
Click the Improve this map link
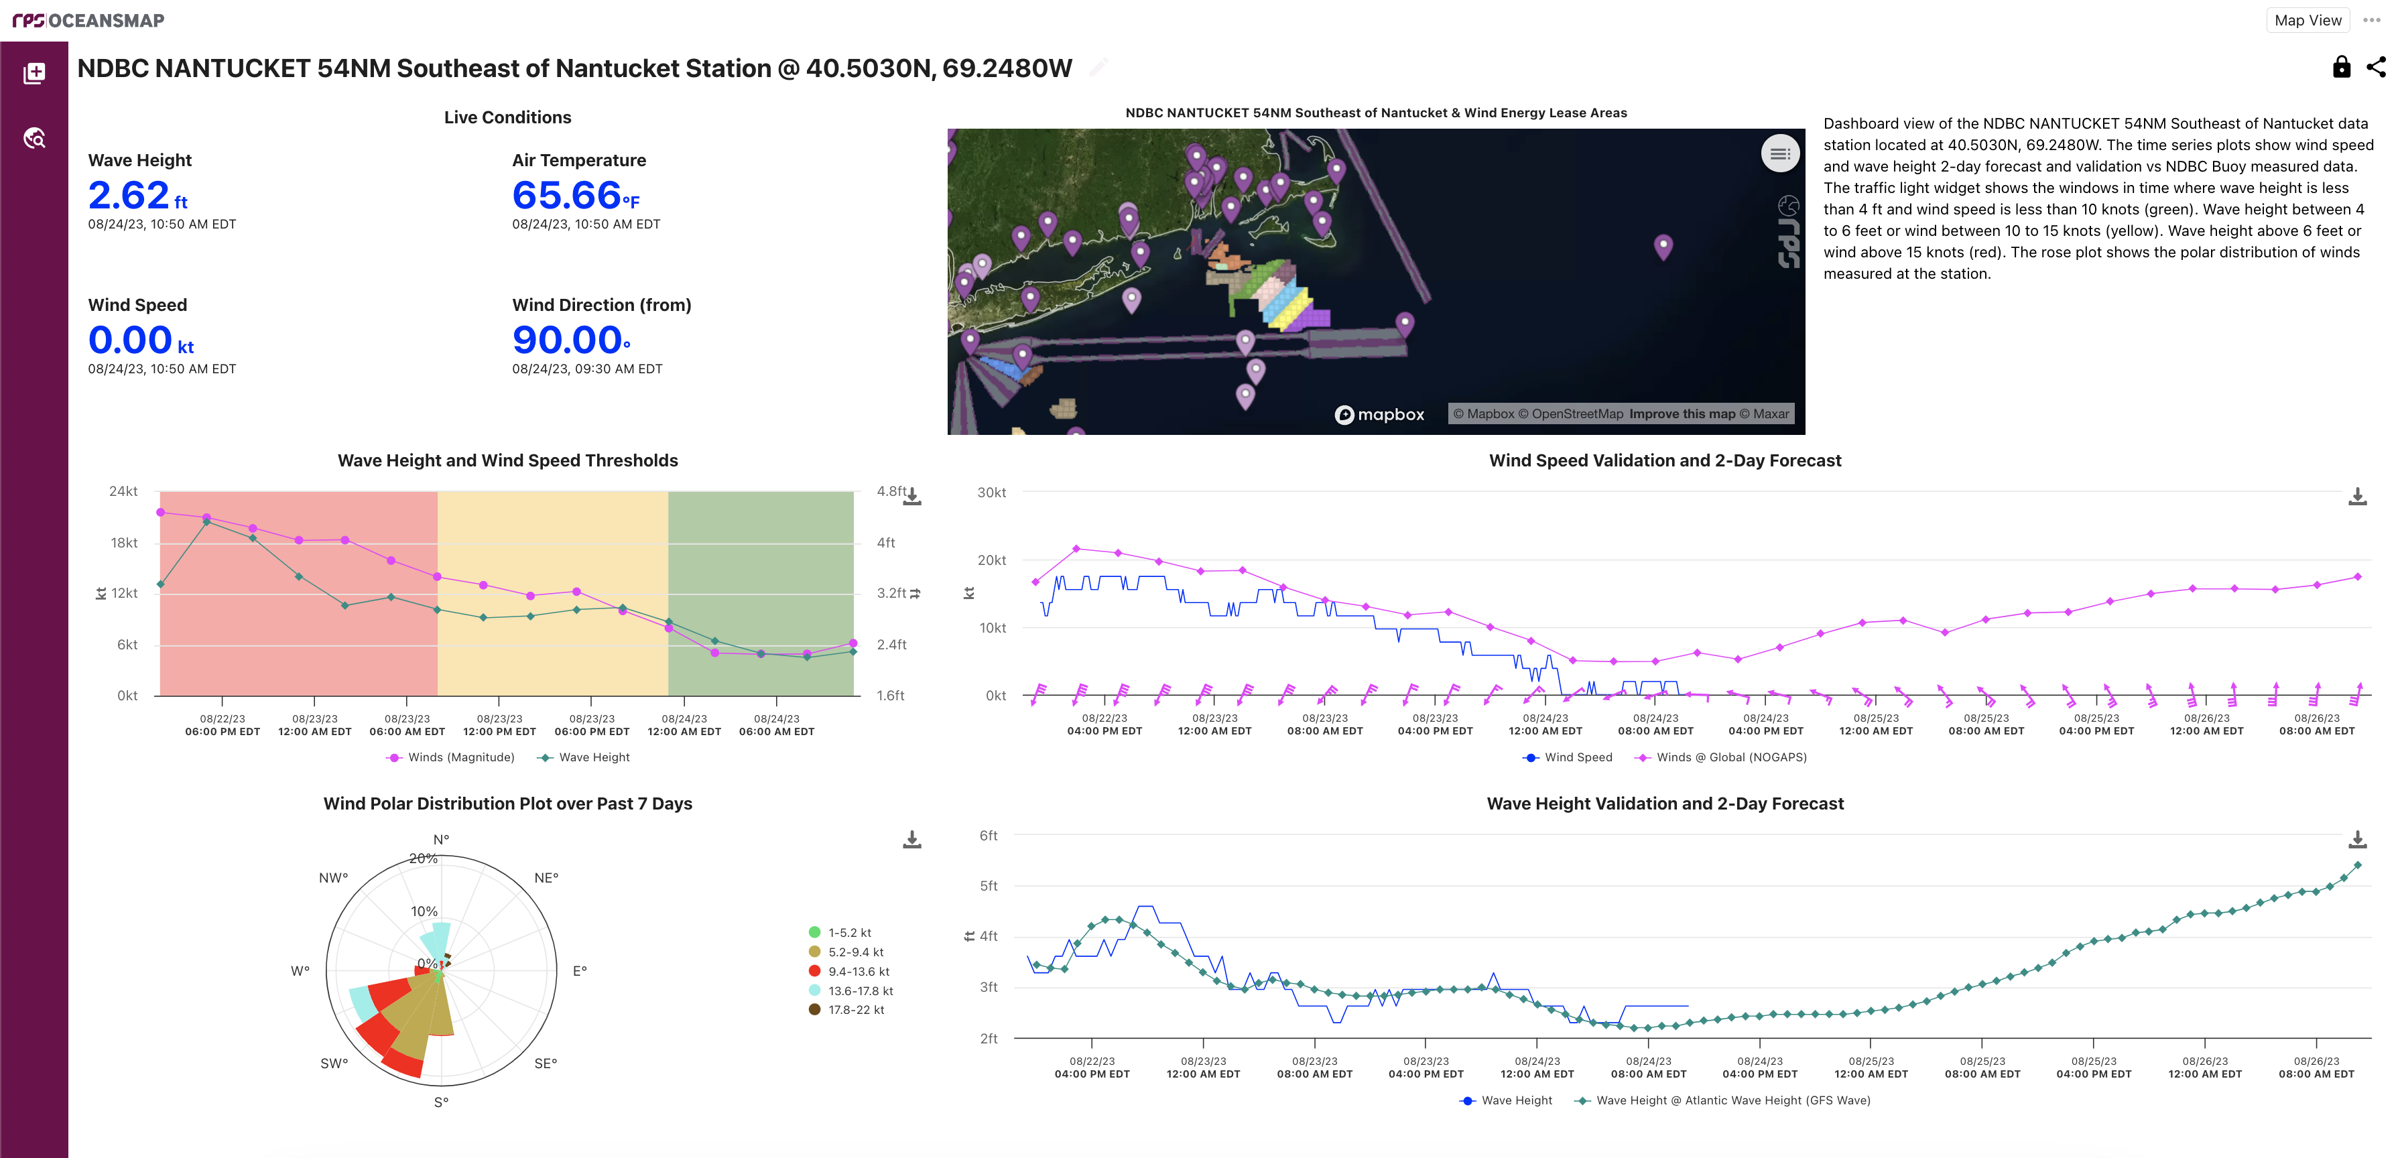tap(1682, 414)
